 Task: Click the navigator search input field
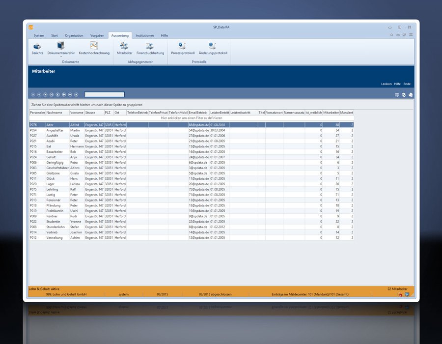click(104, 94)
